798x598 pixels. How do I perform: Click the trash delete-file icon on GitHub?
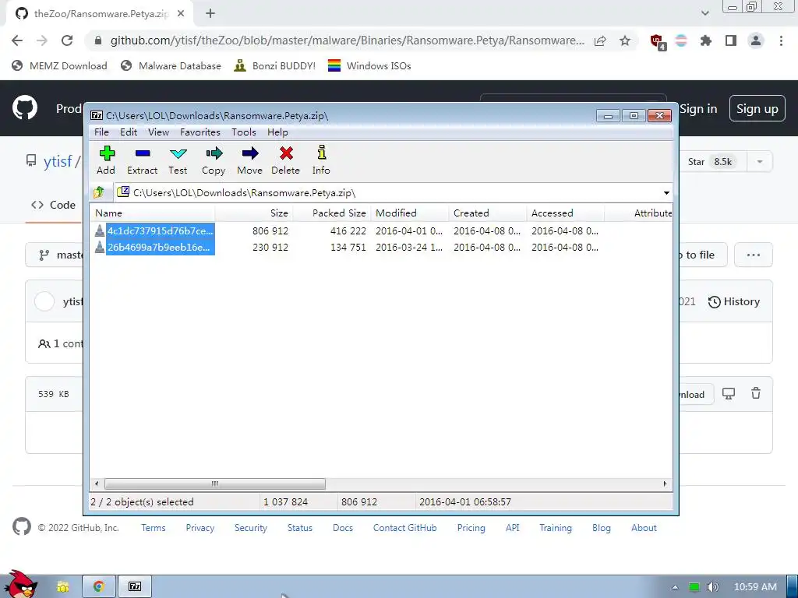click(756, 393)
